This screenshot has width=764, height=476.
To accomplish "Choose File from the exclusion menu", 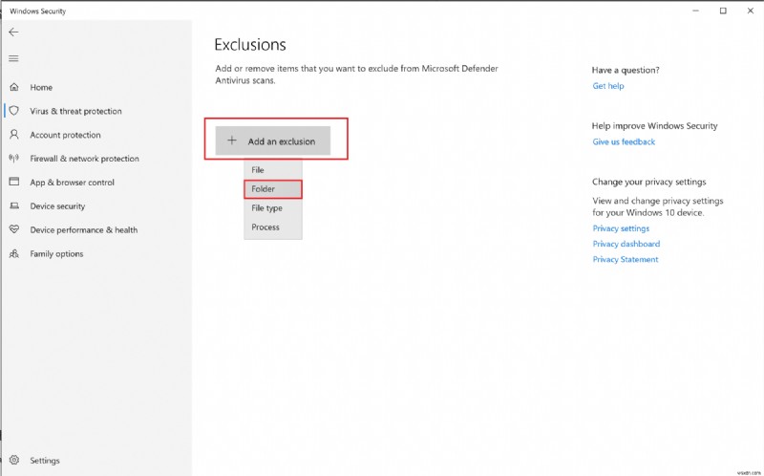I will (x=258, y=169).
